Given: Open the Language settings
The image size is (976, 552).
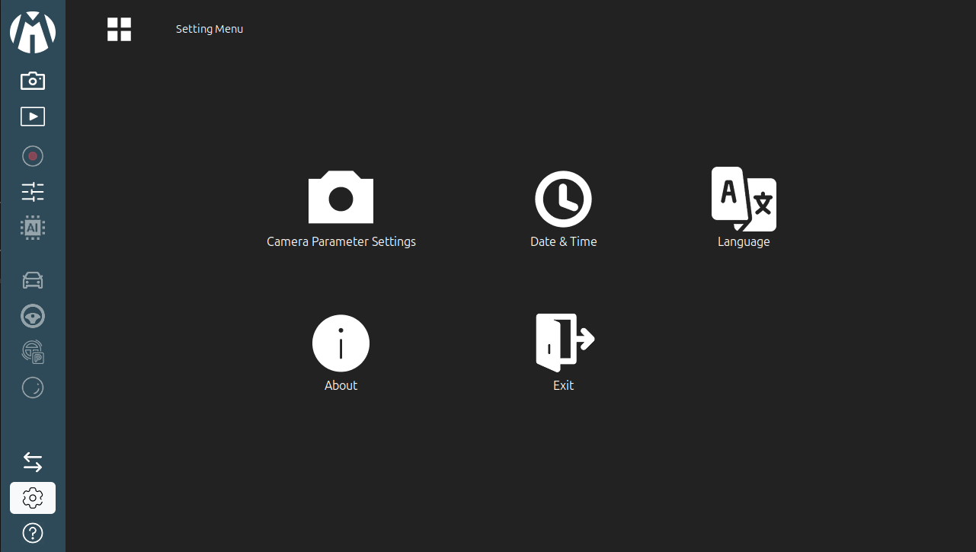Looking at the screenshot, I should click(x=744, y=200).
